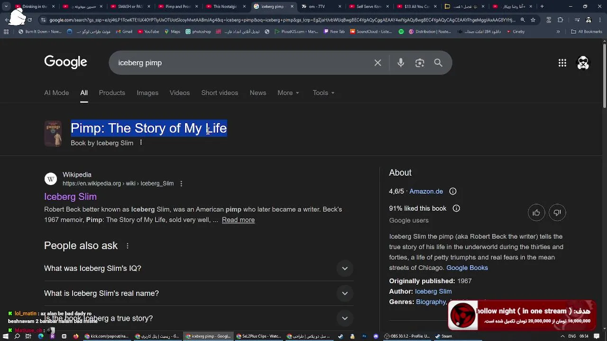Click the 'Pimp: The Story of My Life' heading
This screenshot has height=341, width=607.
149,128
